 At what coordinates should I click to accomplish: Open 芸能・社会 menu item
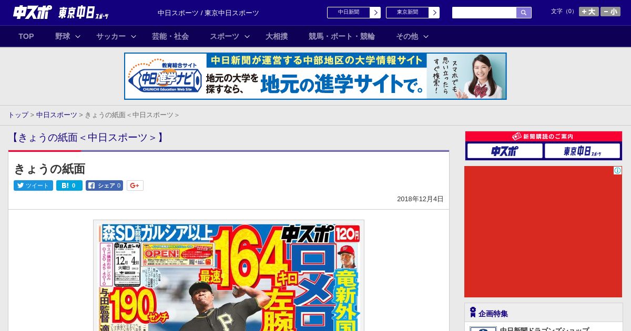click(x=170, y=36)
